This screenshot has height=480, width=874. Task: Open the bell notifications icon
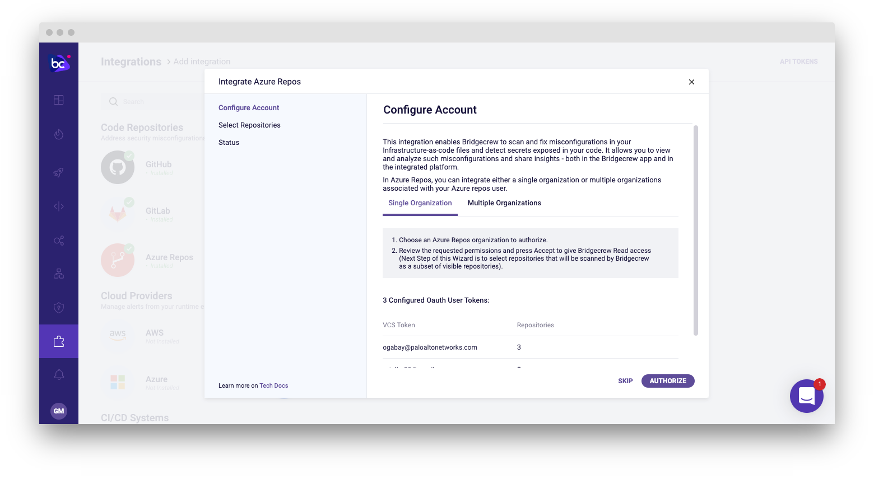tap(59, 375)
